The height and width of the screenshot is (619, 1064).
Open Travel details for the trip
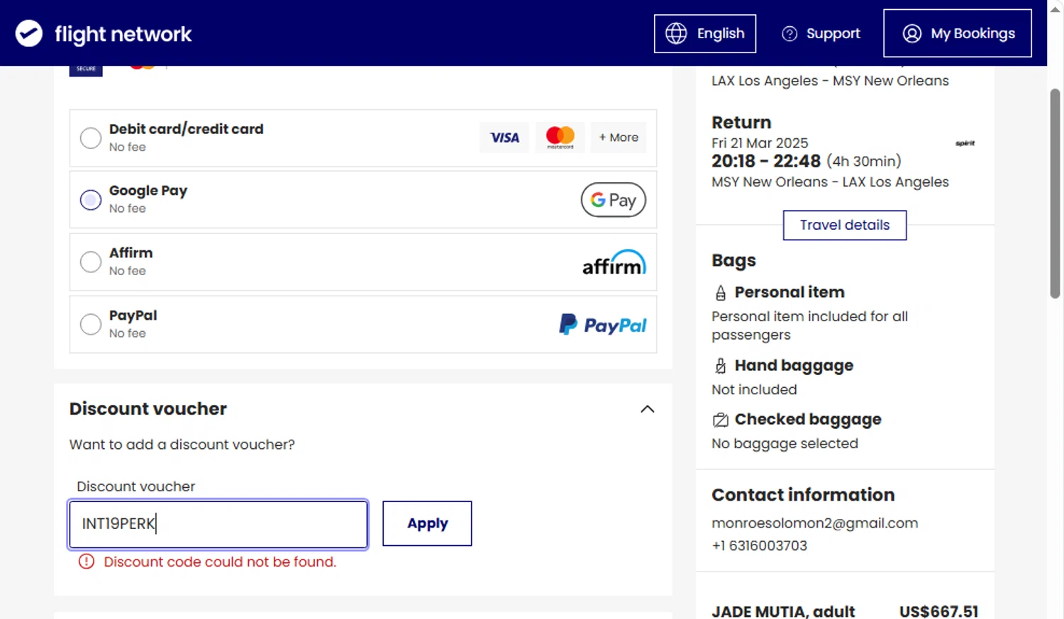[844, 225]
